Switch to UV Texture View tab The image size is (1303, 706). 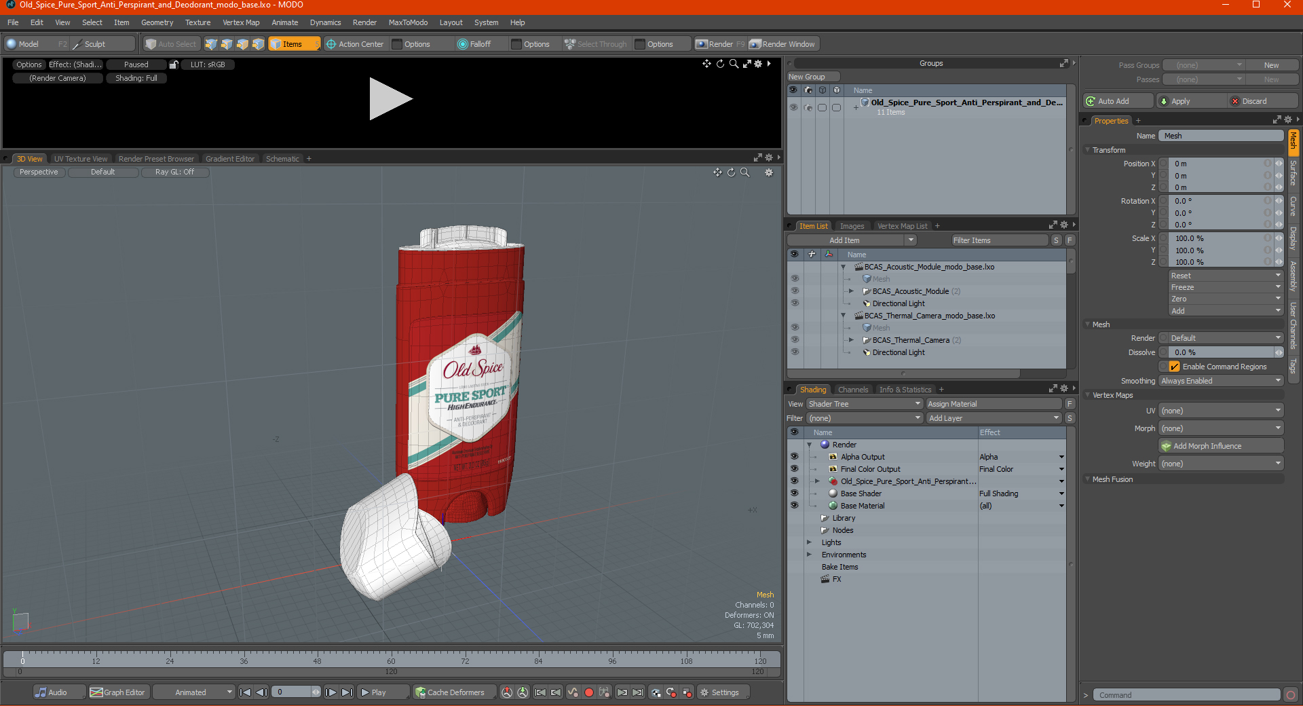(81, 159)
